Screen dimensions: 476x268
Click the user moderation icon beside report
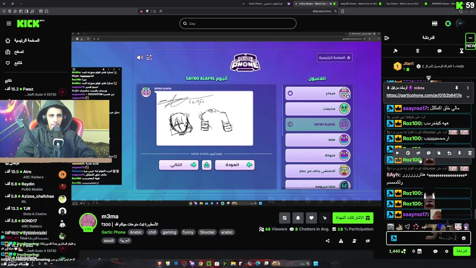[x=354, y=241]
